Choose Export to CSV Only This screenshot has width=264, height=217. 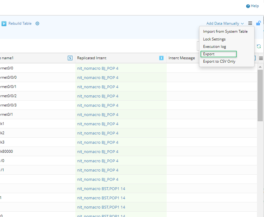(219, 61)
